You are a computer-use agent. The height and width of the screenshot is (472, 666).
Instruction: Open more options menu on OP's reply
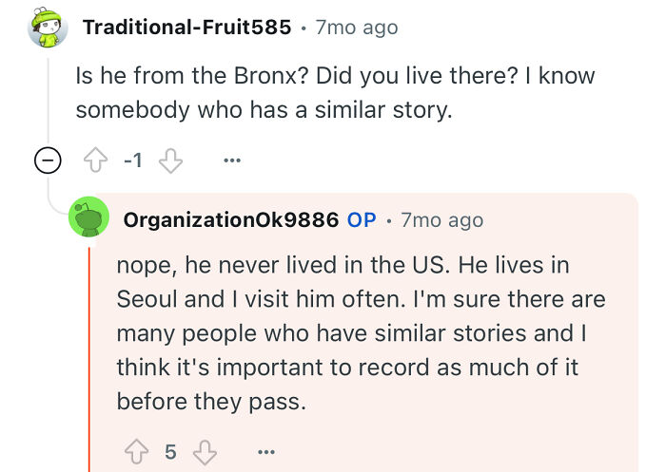coord(268,450)
